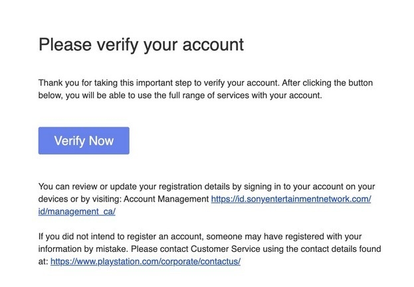This screenshot has width=414, height=287.
Task: Open the PlayStation contactus link
Action: tap(145, 261)
